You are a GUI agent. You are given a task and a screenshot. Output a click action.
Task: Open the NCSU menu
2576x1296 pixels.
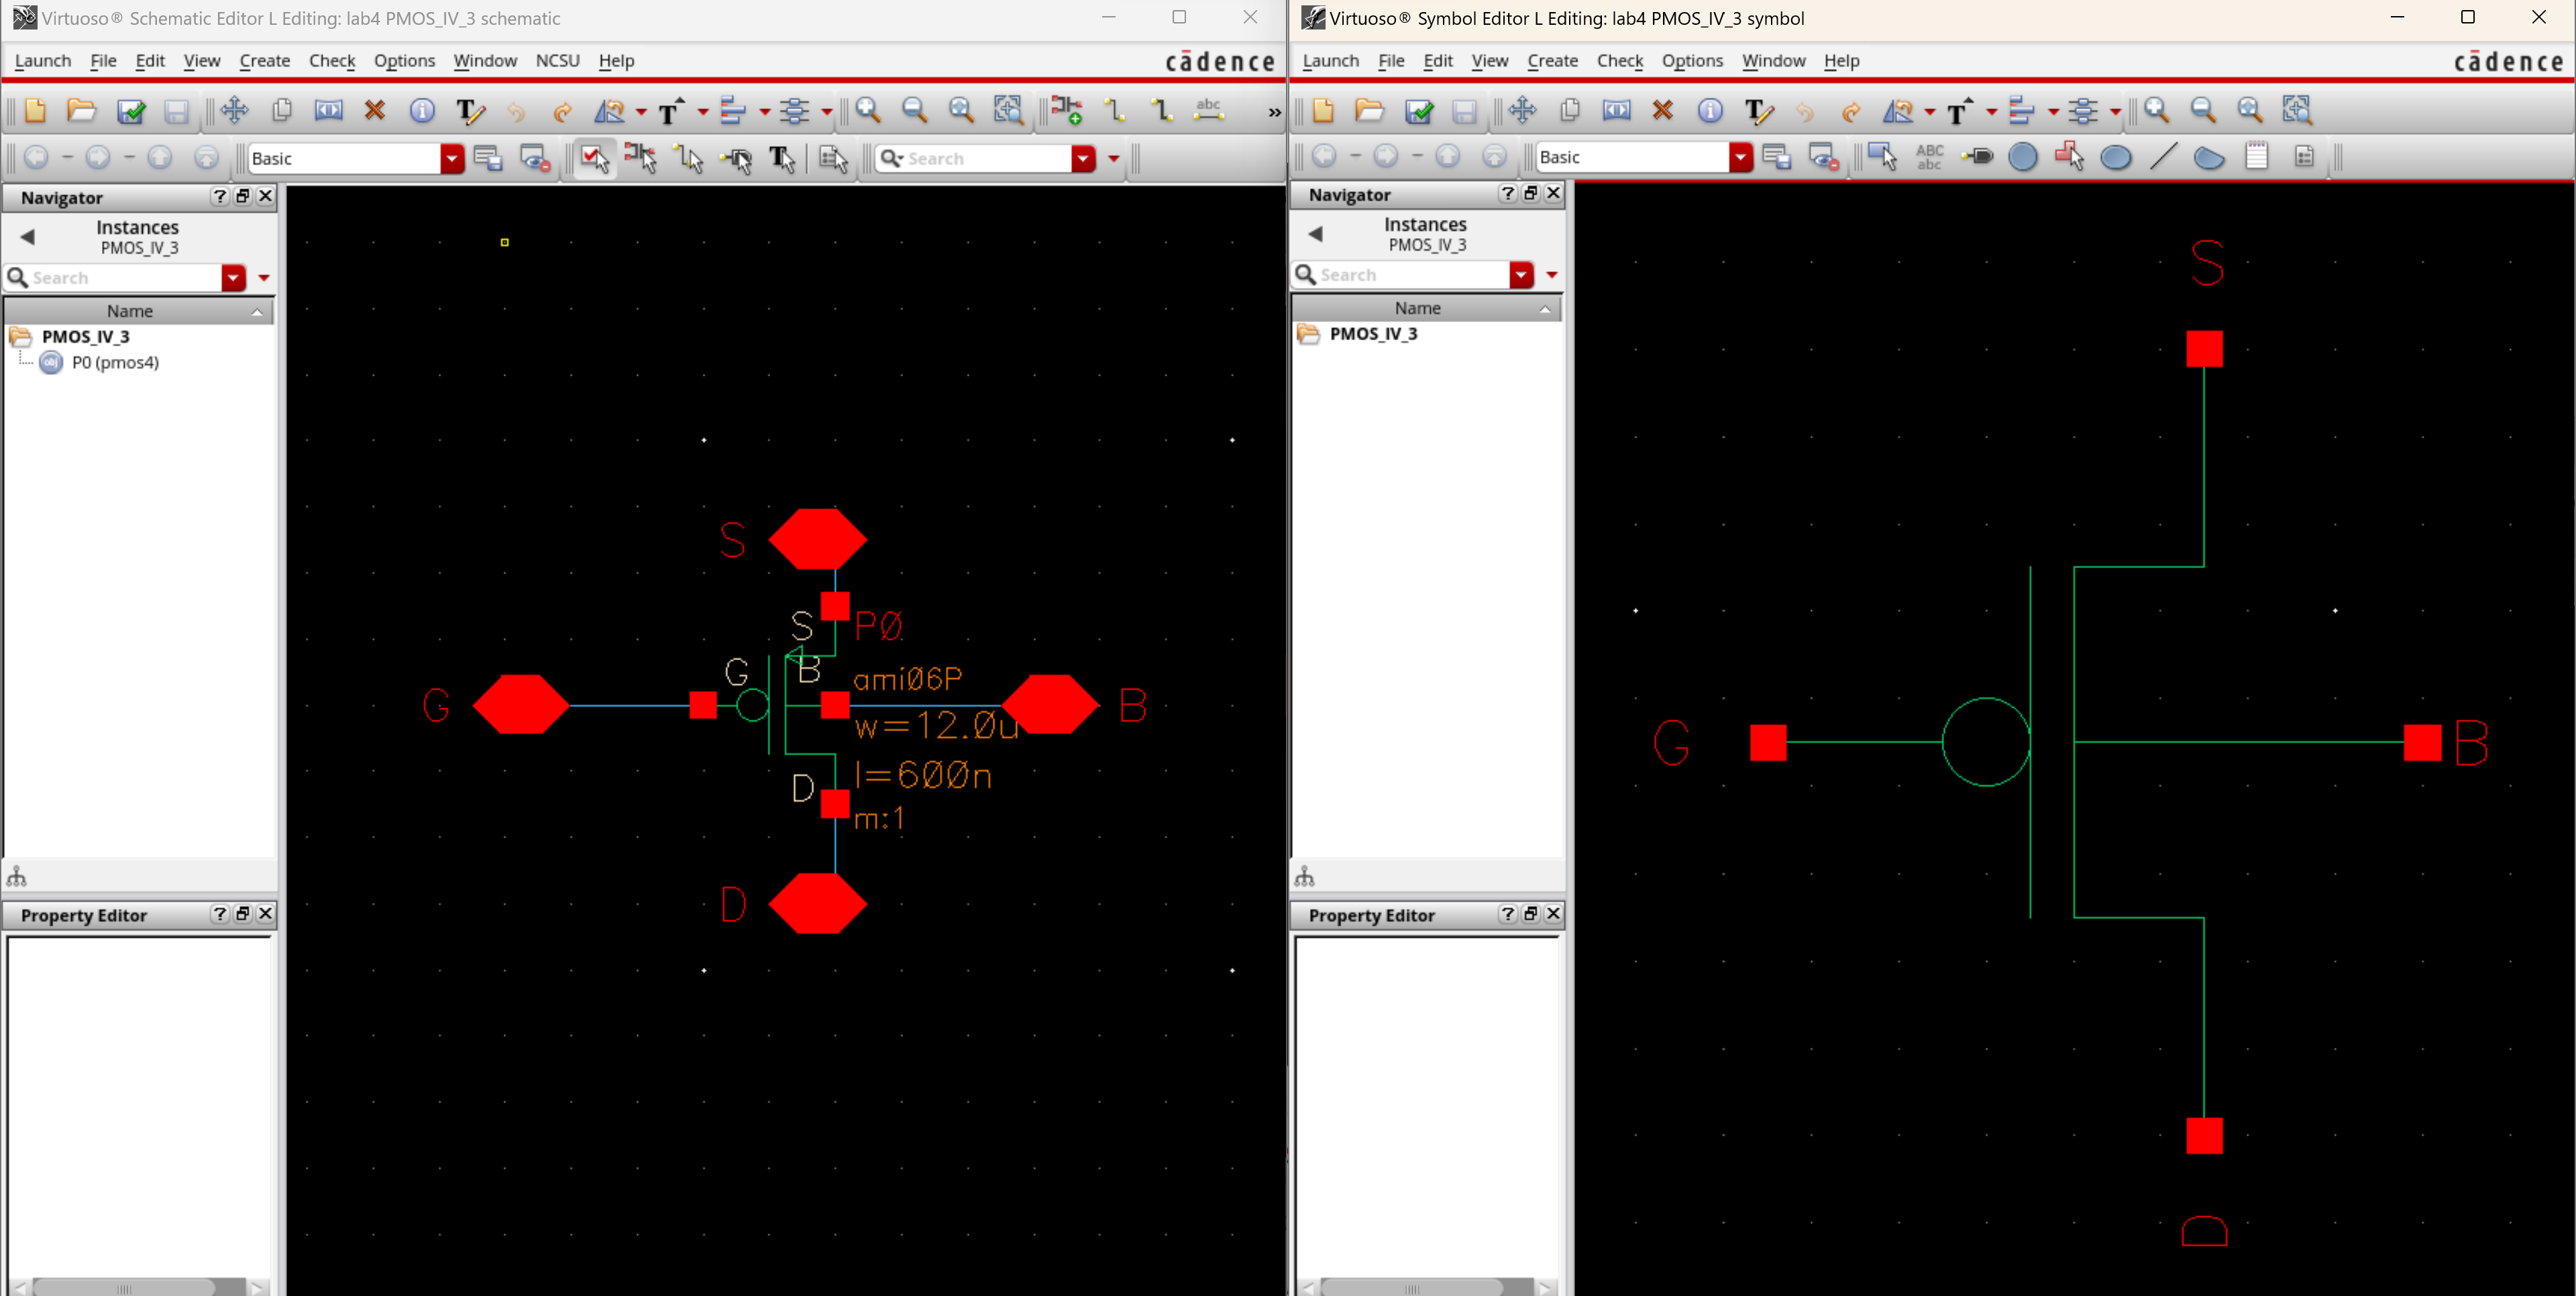tap(557, 61)
